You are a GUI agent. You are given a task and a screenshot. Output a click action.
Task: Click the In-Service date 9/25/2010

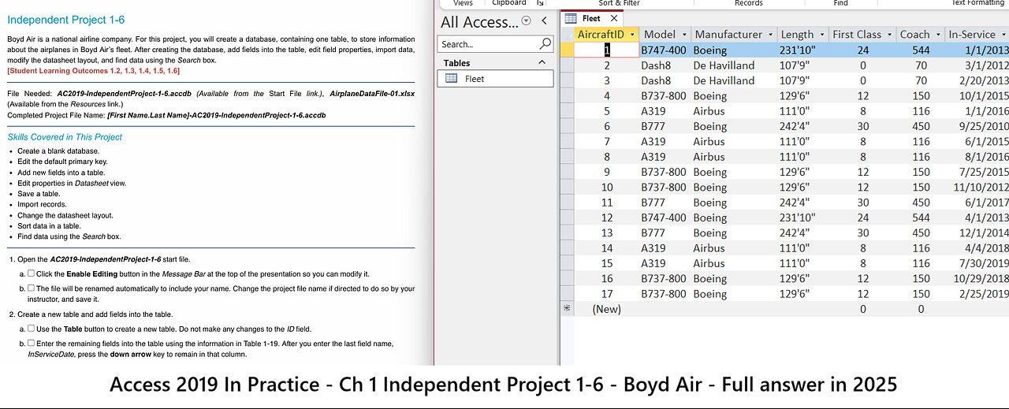tap(978, 126)
